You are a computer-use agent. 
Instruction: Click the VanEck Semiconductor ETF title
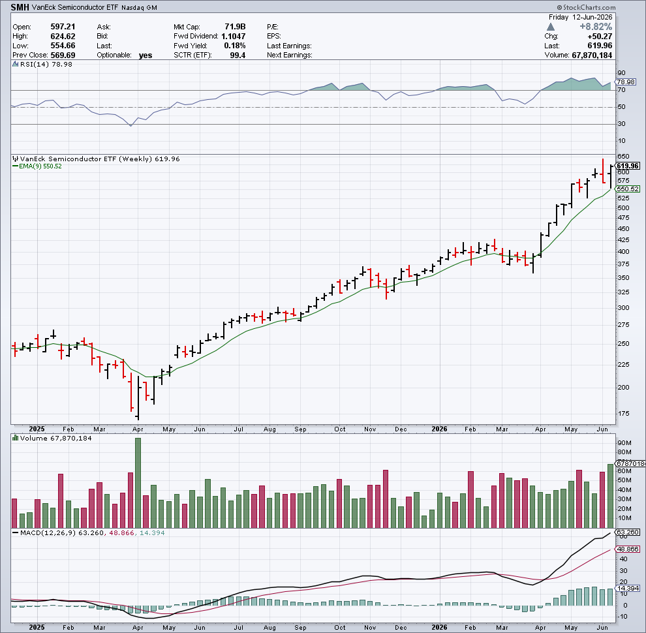[x=75, y=7]
